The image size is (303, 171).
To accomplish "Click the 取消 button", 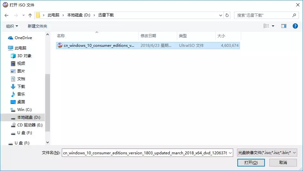I will [283, 162].
